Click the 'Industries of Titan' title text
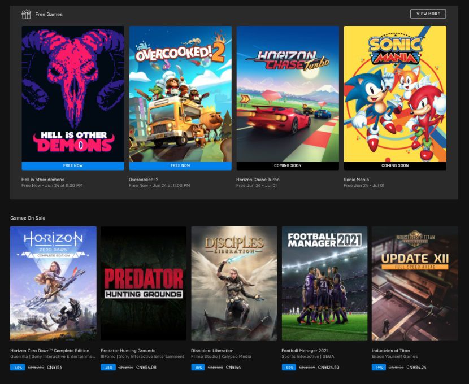 pos(391,351)
